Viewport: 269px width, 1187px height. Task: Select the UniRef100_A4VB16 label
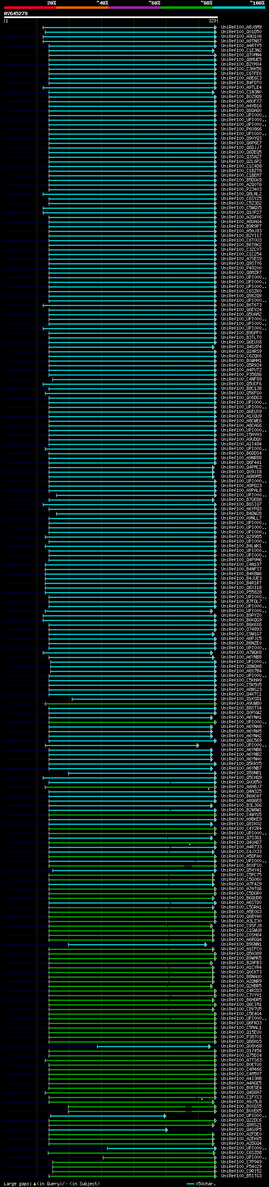(241, 106)
